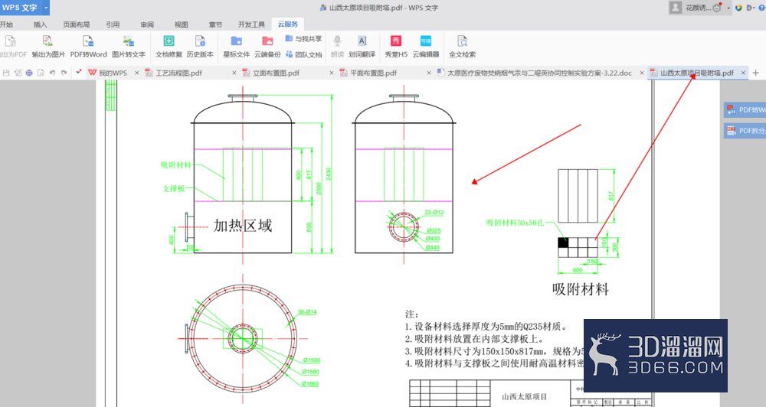Click the 山西太原项目 title block text
766x407 pixels.
(x=525, y=397)
